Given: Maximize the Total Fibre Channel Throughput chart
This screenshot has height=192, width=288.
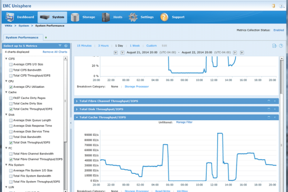Looking at the screenshot, I should click(269, 101).
